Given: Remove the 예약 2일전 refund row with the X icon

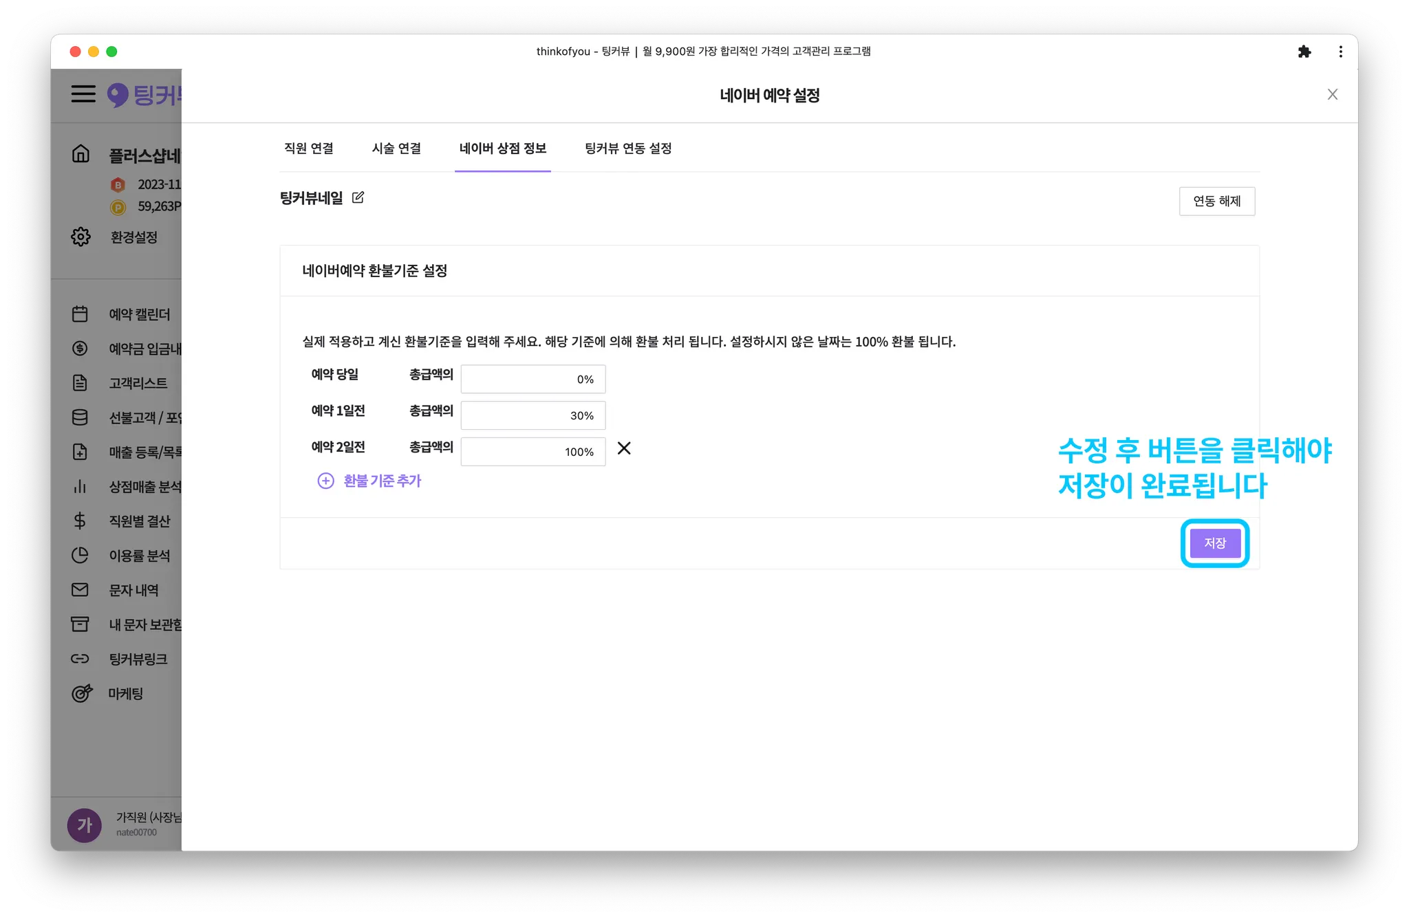Looking at the screenshot, I should [x=624, y=448].
